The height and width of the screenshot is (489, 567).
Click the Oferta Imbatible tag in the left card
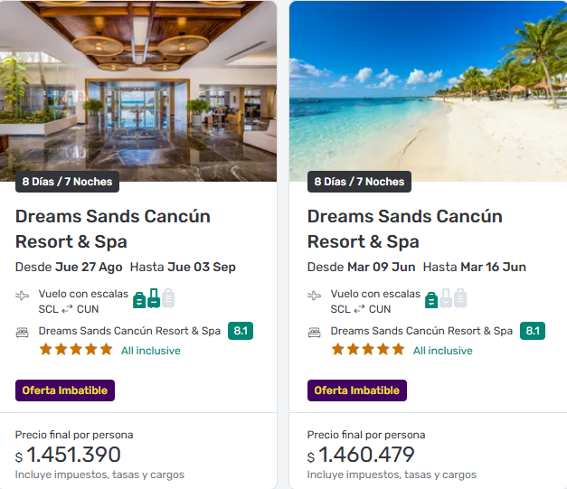coord(65,390)
